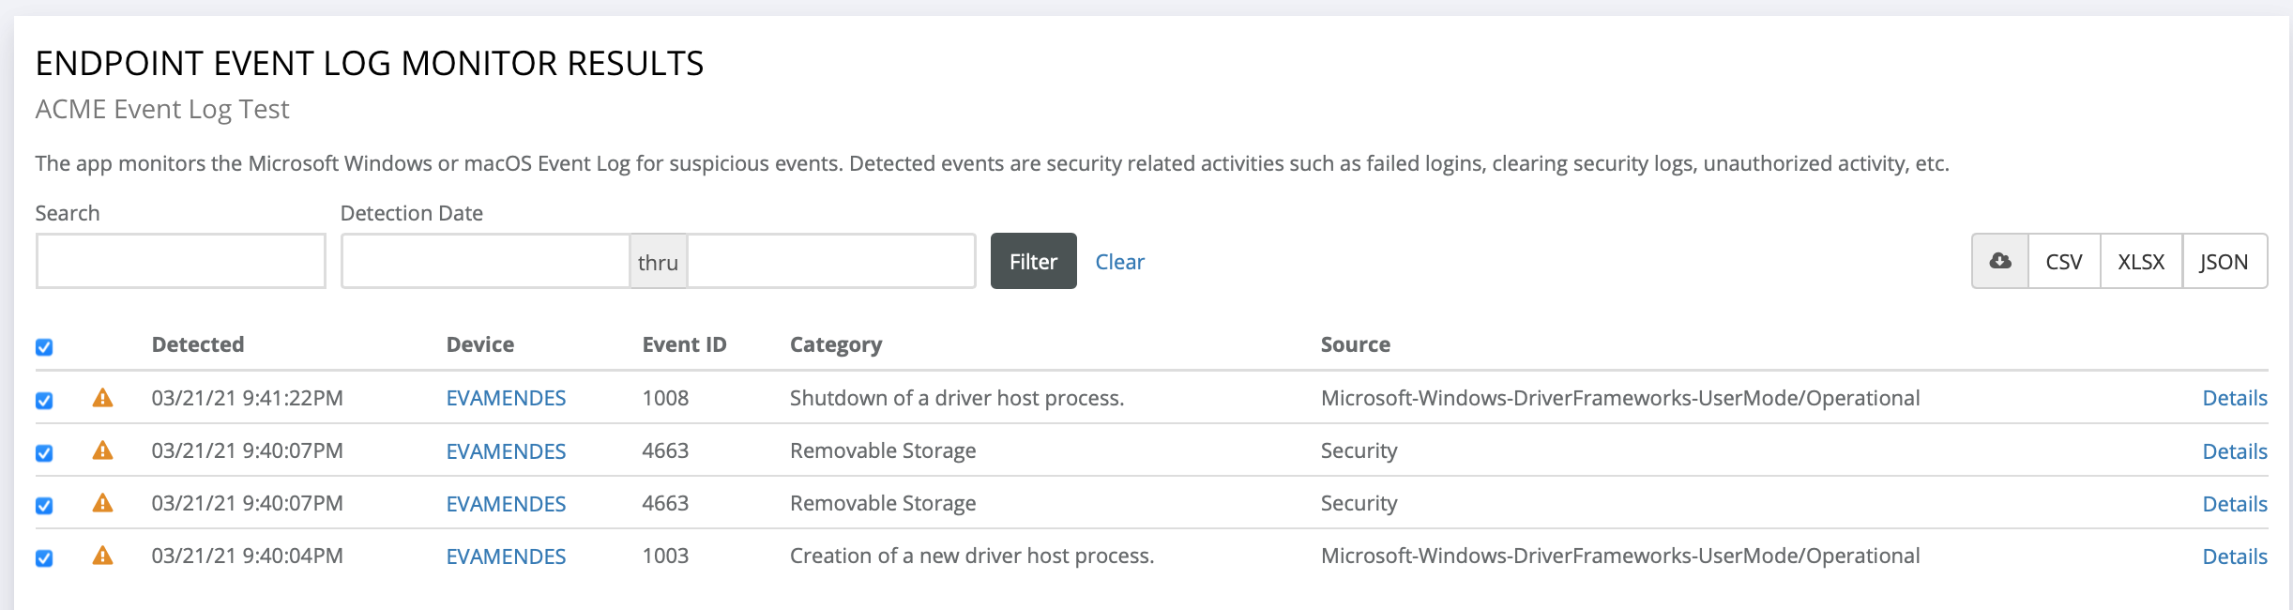The image size is (2293, 610).
Task: Open Details for Event ID 1008
Action: click(x=2235, y=398)
